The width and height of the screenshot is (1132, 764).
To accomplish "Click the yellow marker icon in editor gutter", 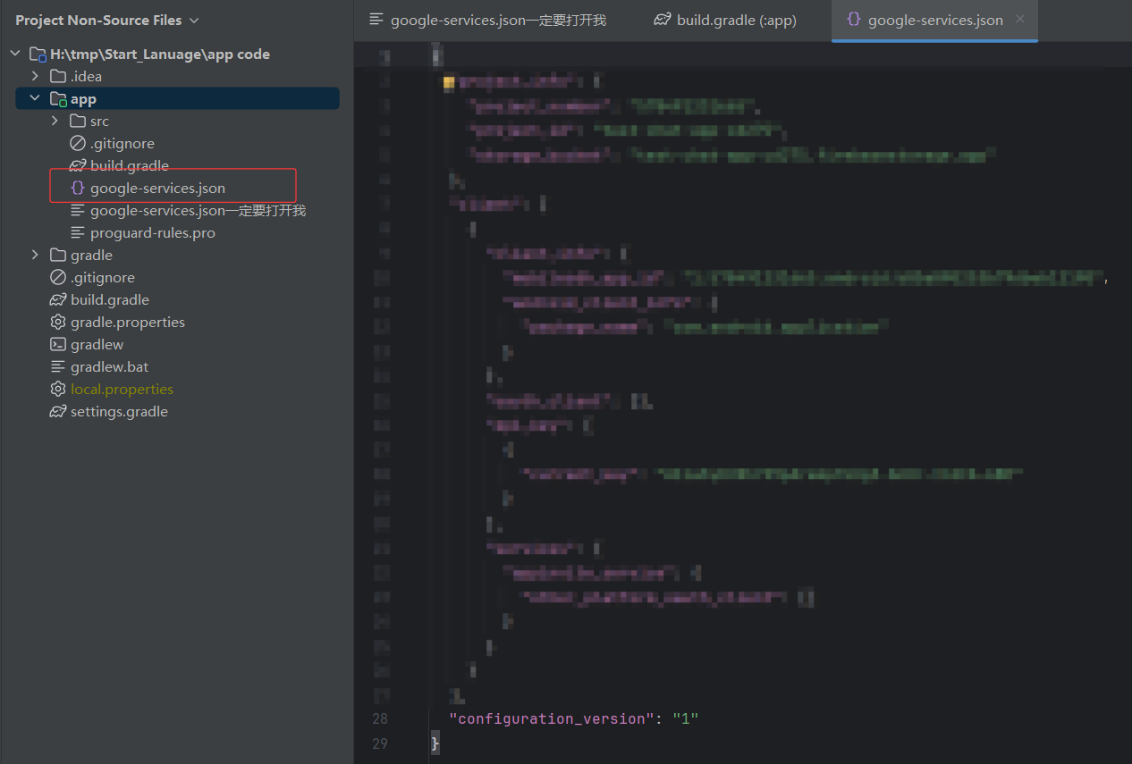I will (449, 82).
